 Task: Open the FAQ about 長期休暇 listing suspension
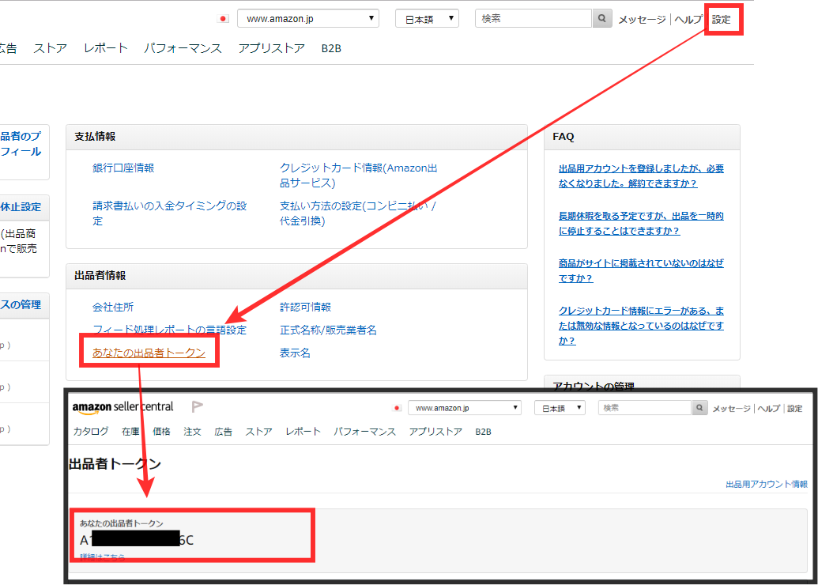640,223
